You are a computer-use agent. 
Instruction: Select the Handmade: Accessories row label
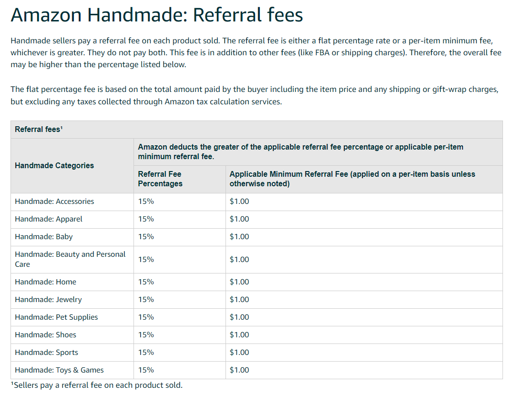point(72,202)
